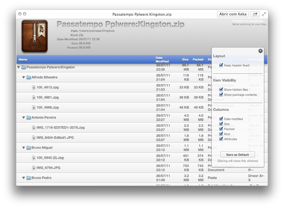Collapse the Bruno Miguel folder triangle
284x208 pixels.
[x=23, y=148]
